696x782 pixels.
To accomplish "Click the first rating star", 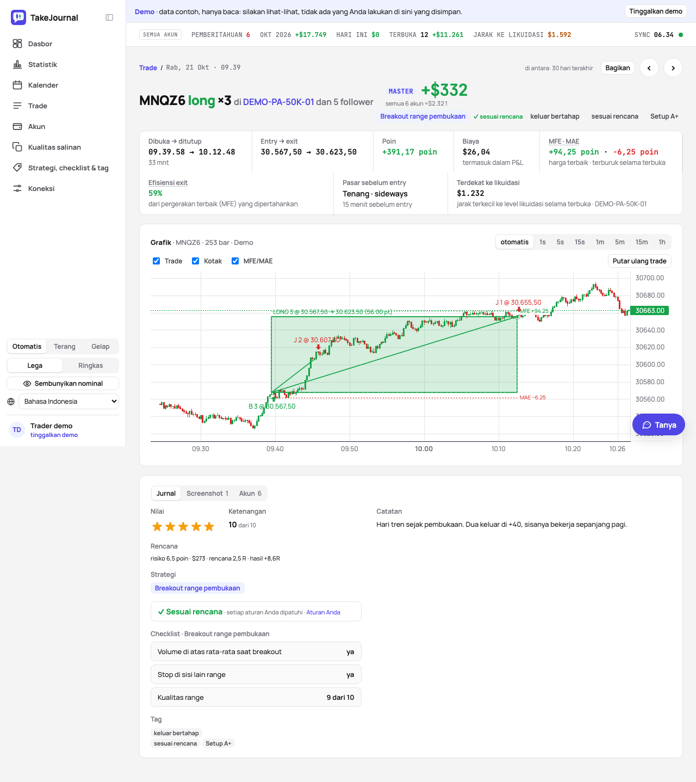I will pos(157,526).
